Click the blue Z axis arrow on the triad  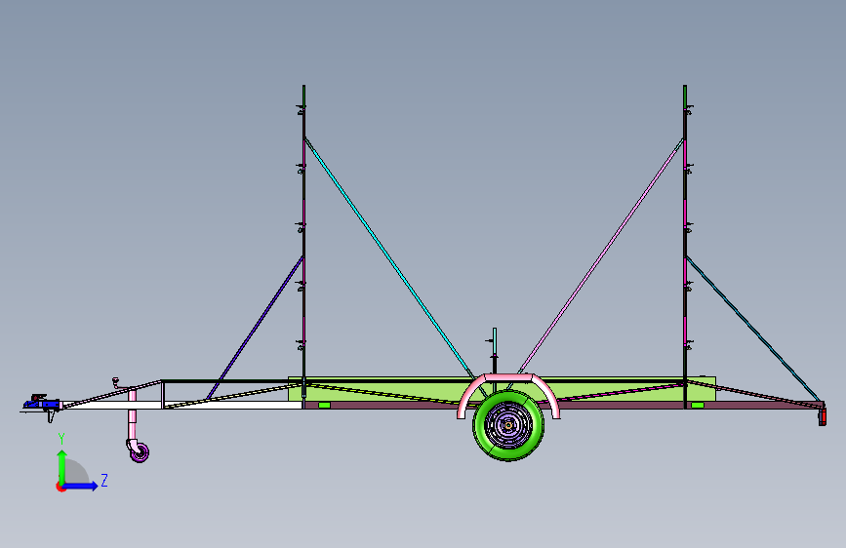coord(81,486)
